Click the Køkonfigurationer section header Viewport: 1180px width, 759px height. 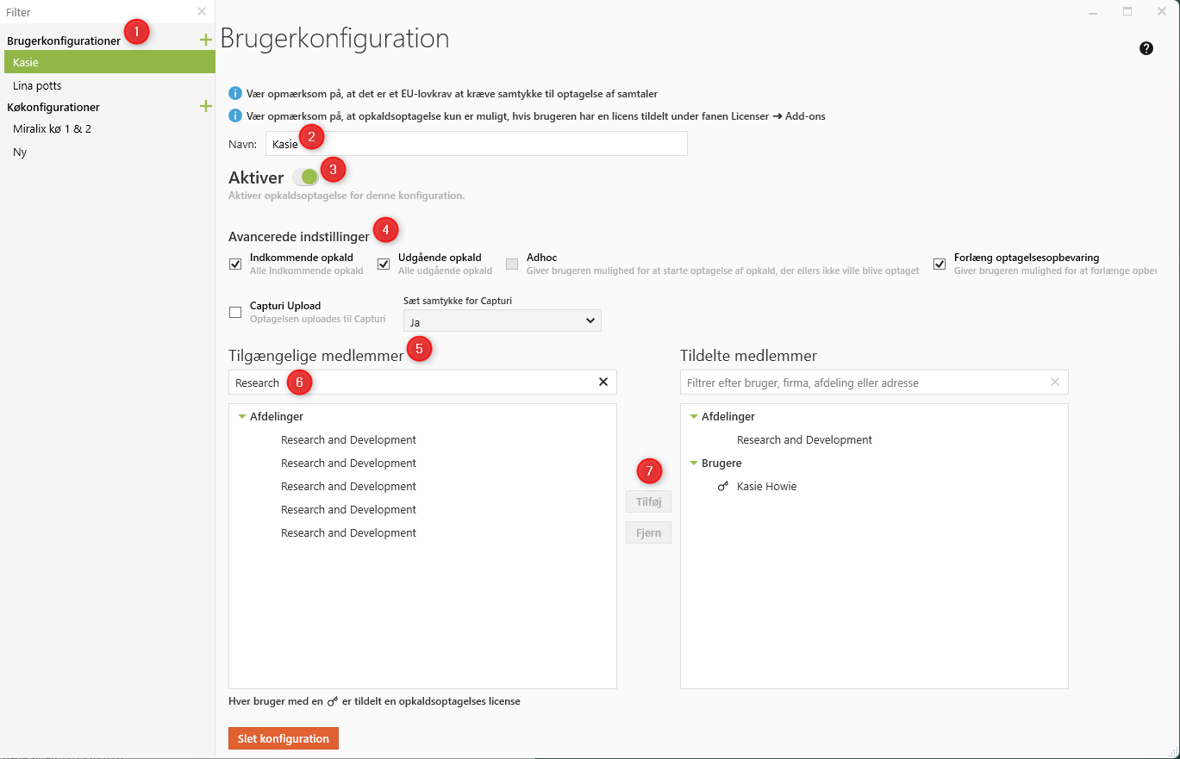point(53,107)
